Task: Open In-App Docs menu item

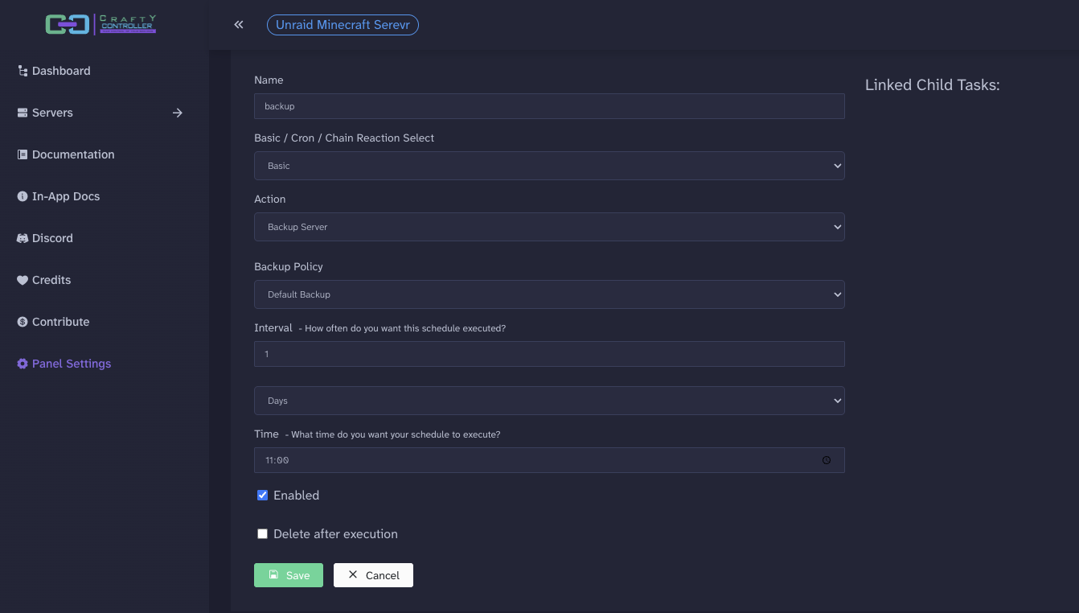Action: (66, 196)
